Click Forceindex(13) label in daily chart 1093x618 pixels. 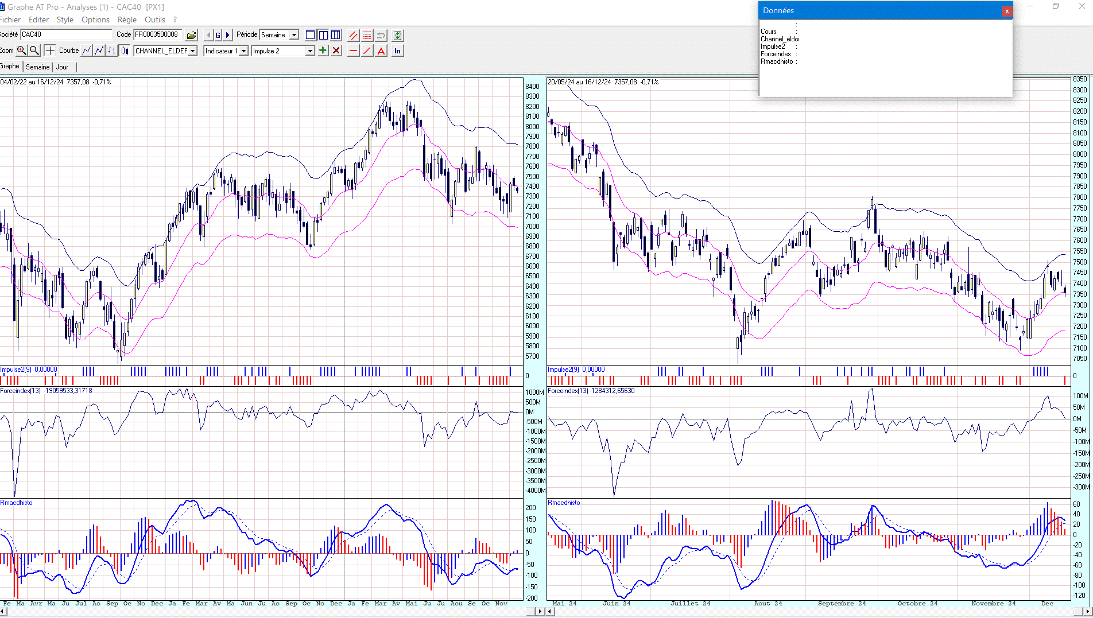[x=591, y=391]
